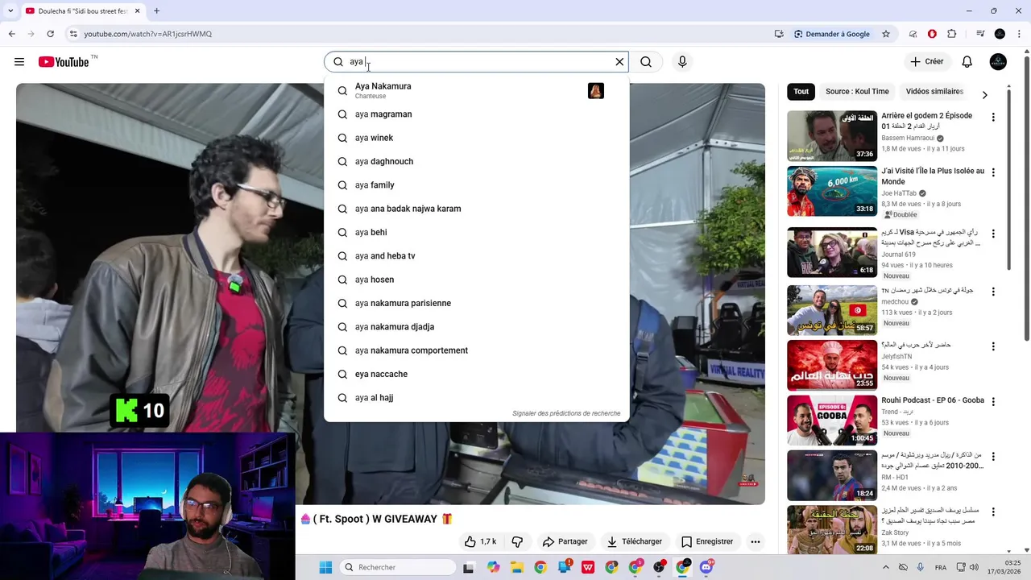Image resolution: width=1031 pixels, height=580 pixels.
Task: Select the 'Tout' filter chip
Action: point(801,92)
